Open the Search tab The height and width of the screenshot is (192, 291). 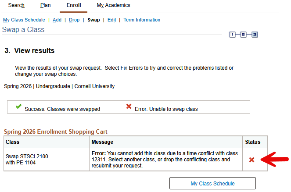coord(16,5)
